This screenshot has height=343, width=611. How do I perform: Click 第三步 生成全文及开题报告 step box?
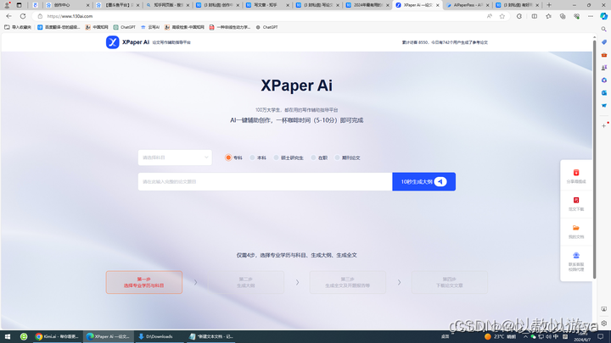coord(348,282)
